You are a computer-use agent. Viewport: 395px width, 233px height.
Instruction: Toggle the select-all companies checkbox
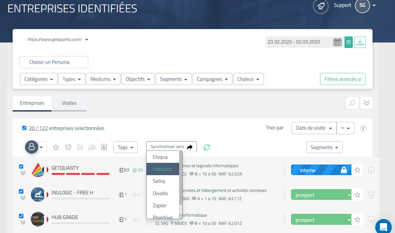tap(24, 128)
